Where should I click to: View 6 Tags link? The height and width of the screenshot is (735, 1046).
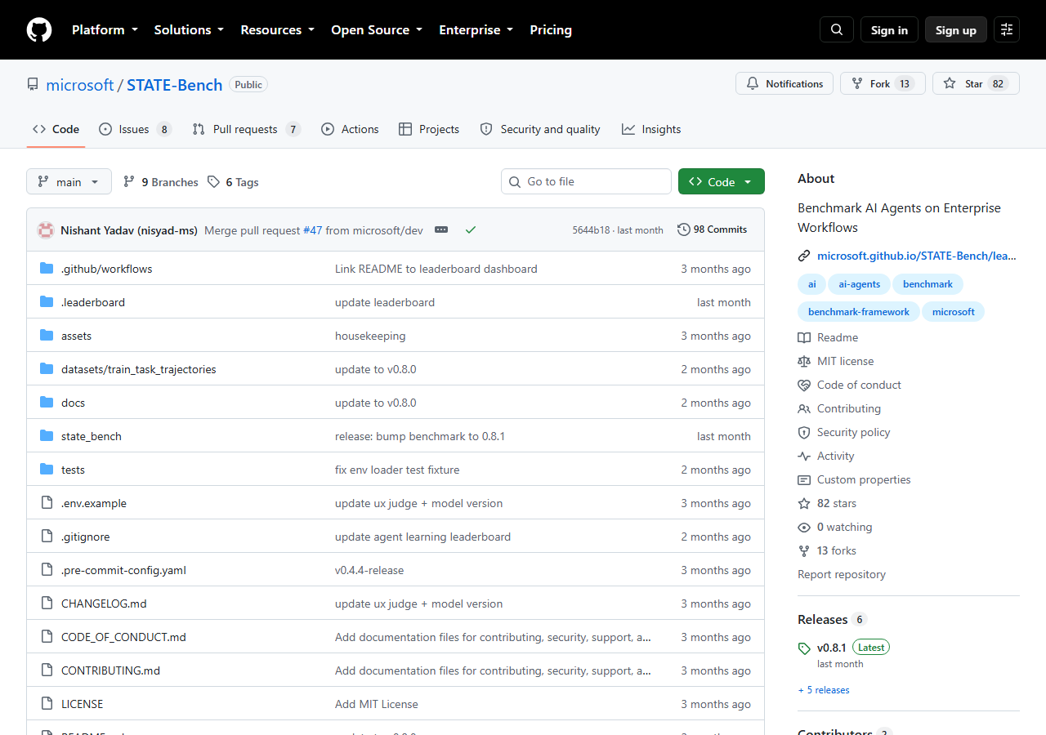pyautogui.click(x=233, y=181)
